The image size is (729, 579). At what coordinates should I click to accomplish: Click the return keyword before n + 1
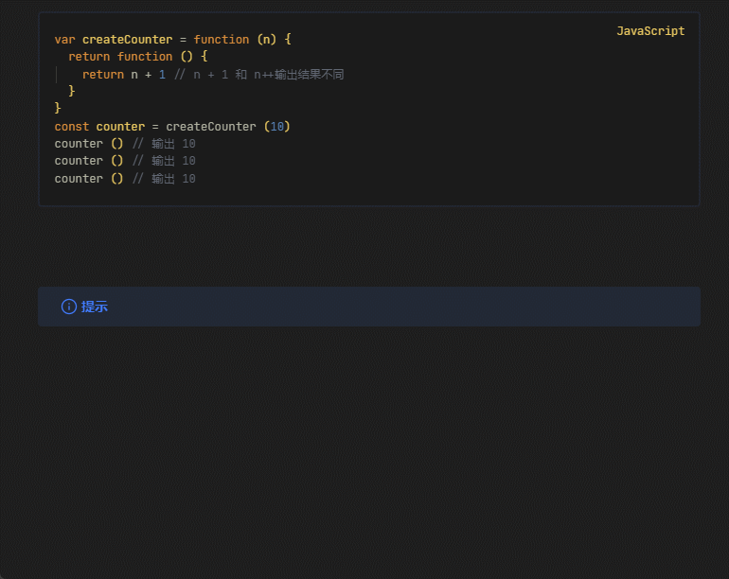102,75
